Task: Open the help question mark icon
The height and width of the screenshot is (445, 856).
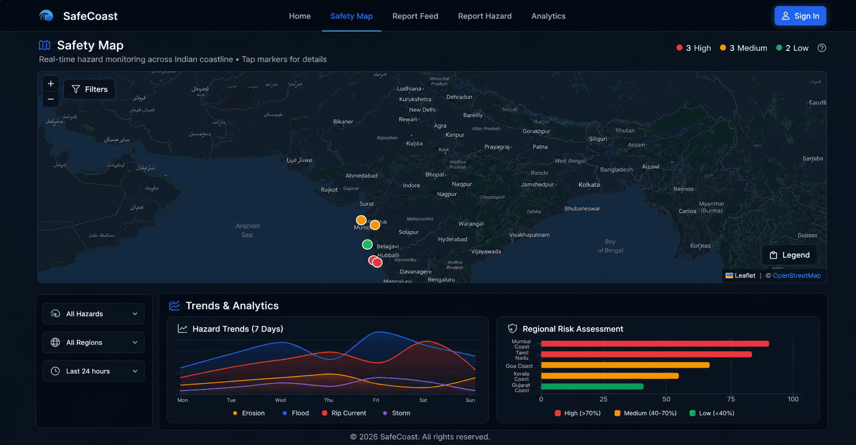Action: (822, 48)
